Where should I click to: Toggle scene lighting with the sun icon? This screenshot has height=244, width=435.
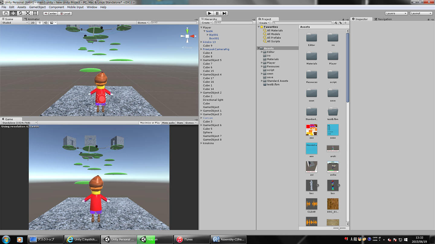(40, 23)
